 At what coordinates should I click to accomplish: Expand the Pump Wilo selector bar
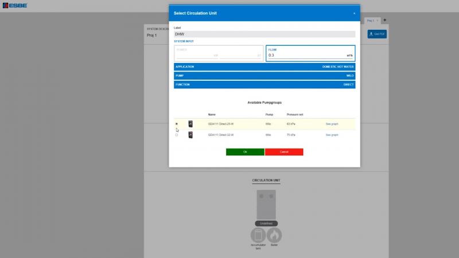pos(264,76)
